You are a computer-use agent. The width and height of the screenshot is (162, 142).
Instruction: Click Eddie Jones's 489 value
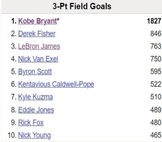pos(156,110)
